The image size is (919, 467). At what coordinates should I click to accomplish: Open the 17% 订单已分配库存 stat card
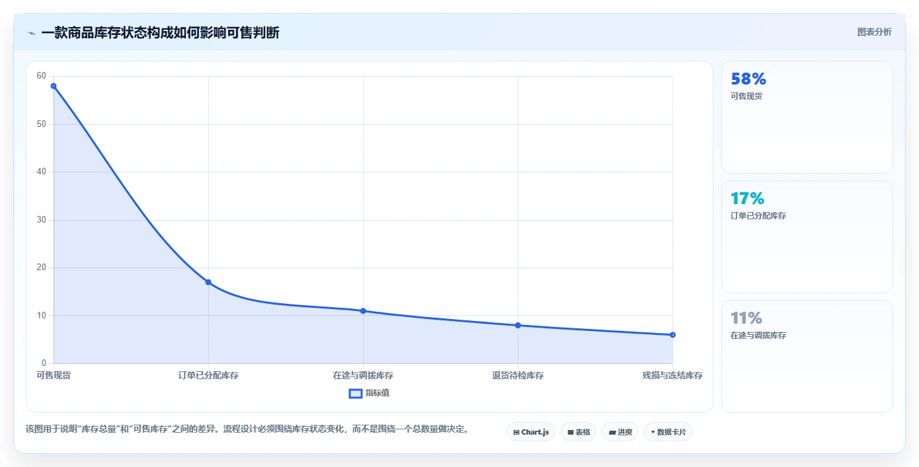click(807, 237)
